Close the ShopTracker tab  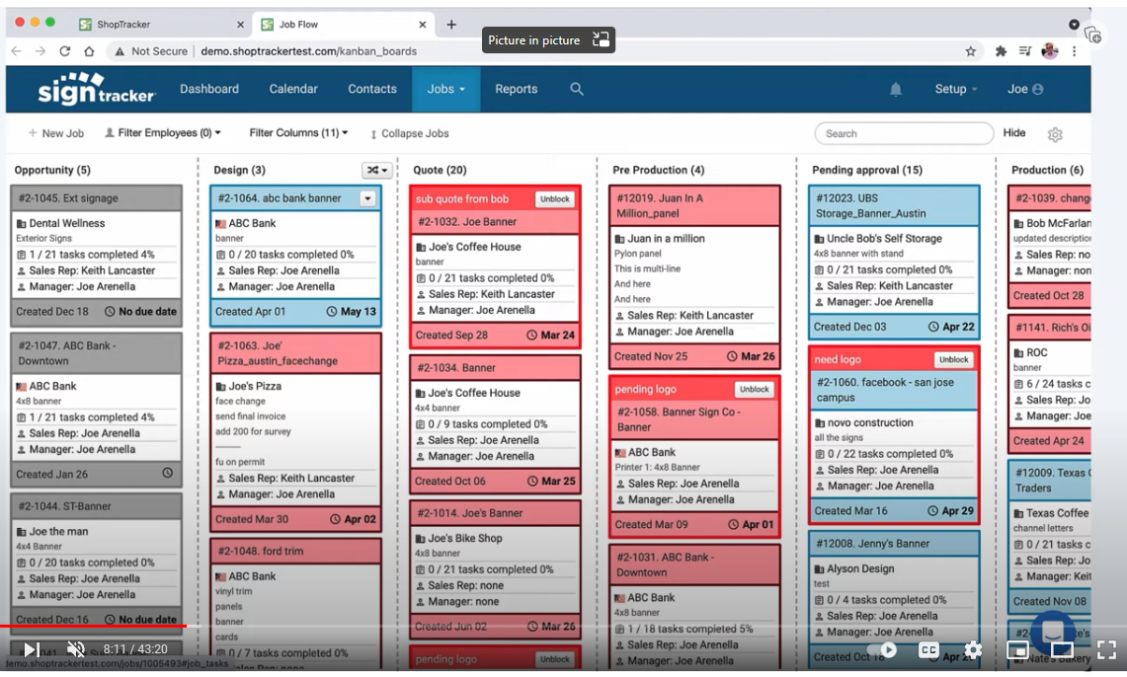tap(240, 25)
